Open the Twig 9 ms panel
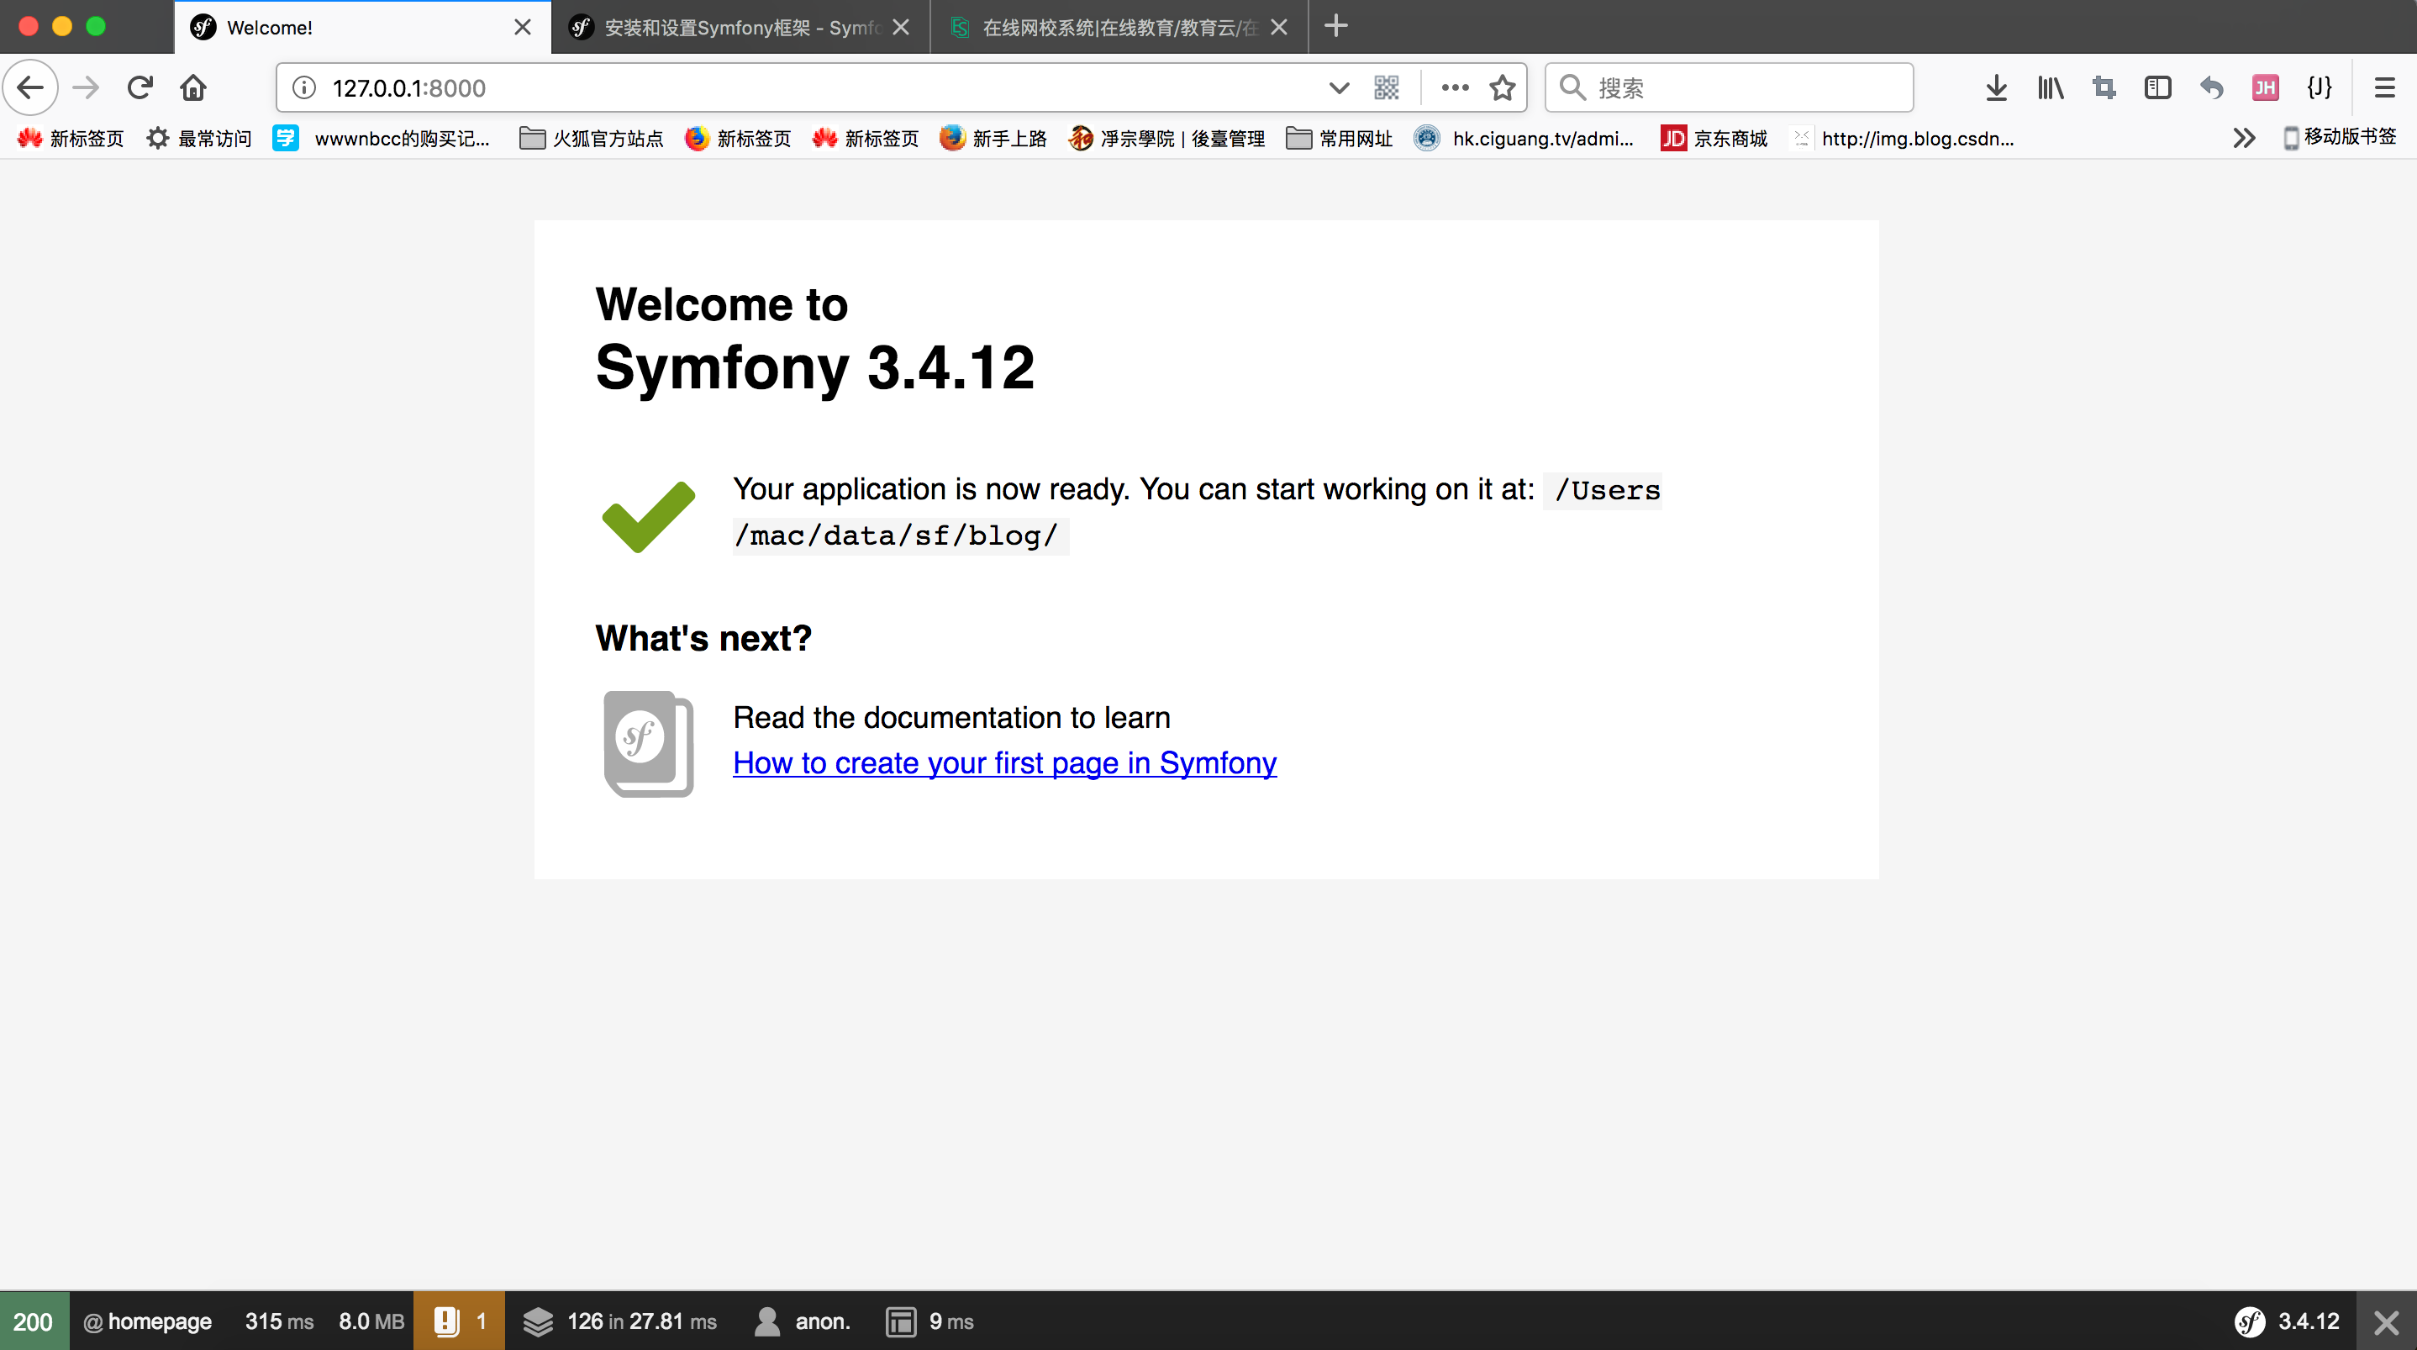The image size is (2417, 1350). [x=929, y=1321]
